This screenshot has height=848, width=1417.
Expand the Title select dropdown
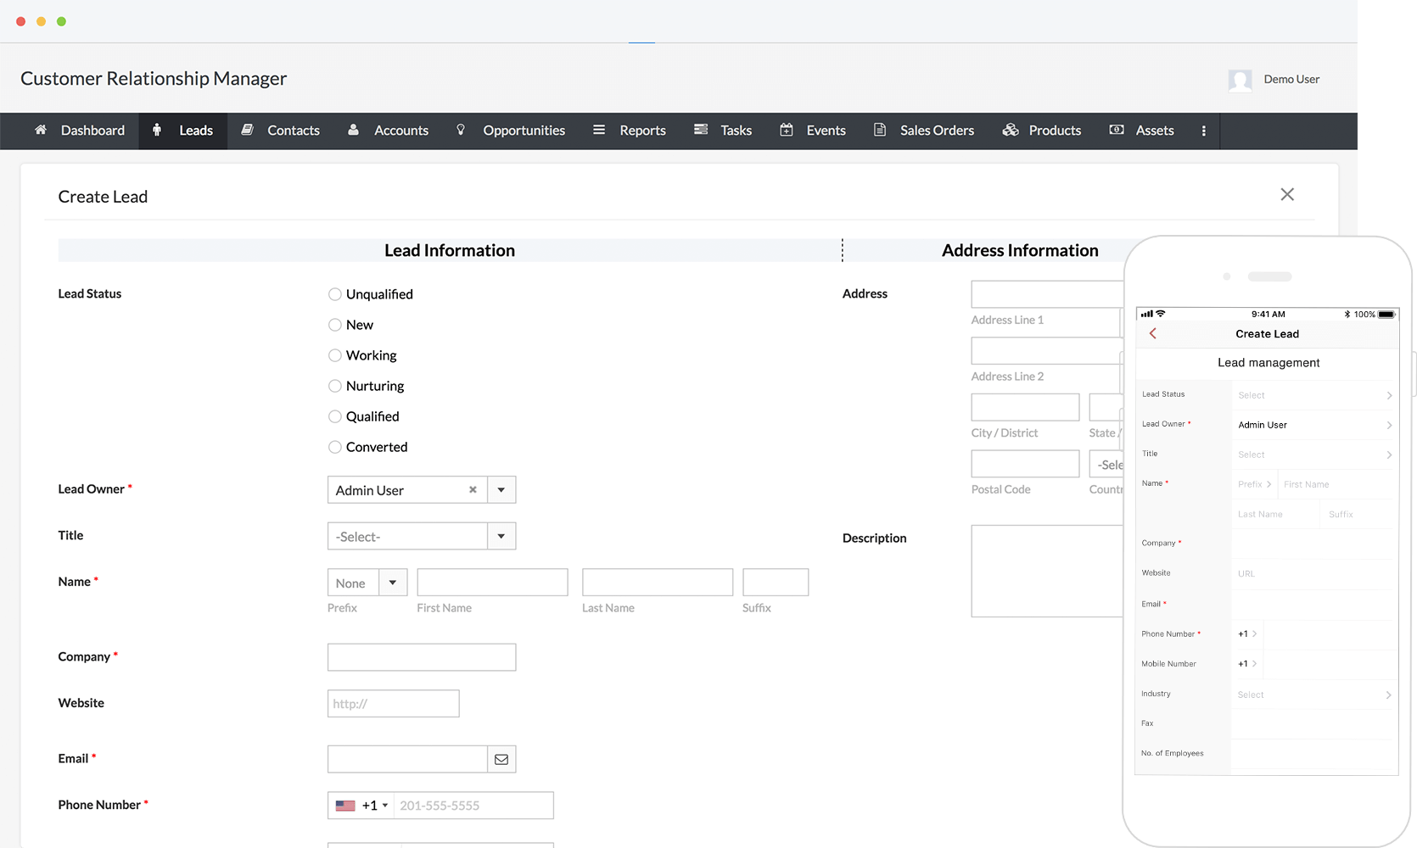click(501, 536)
